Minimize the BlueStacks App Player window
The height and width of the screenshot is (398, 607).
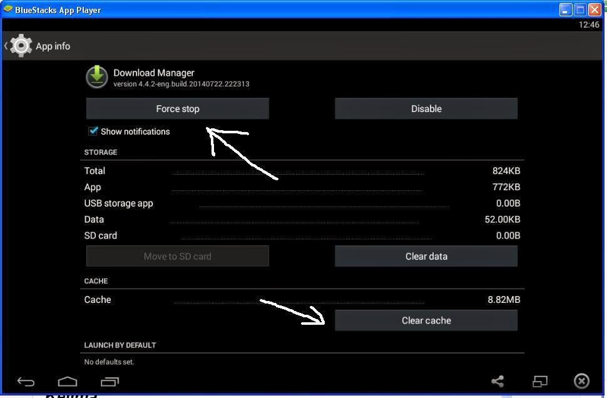point(565,9)
